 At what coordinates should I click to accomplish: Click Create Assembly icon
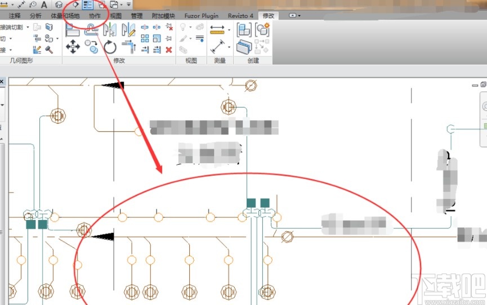click(x=244, y=30)
